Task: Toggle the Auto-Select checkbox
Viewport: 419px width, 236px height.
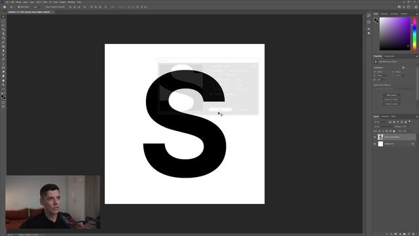Action: pyautogui.click(x=18, y=7)
